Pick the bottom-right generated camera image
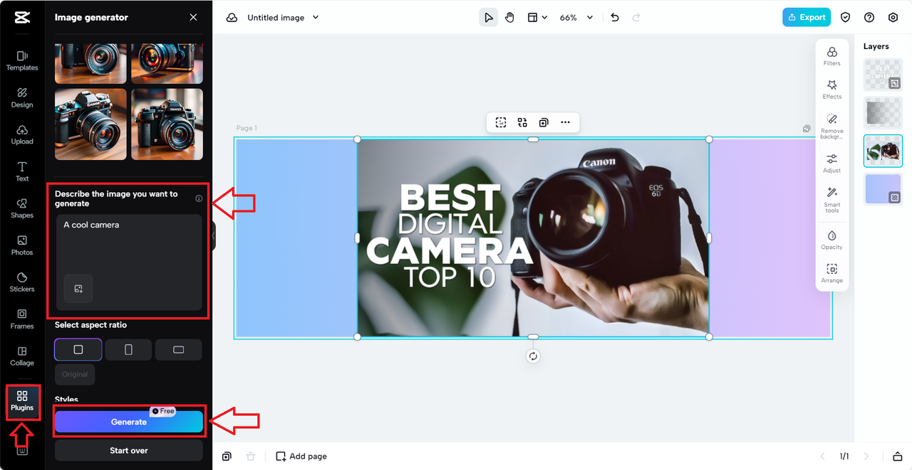Viewport: 912px width, 470px height. coord(167,124)
